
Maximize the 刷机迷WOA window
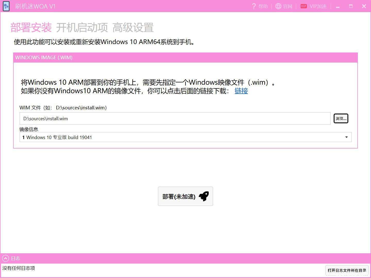click(351, 6)
